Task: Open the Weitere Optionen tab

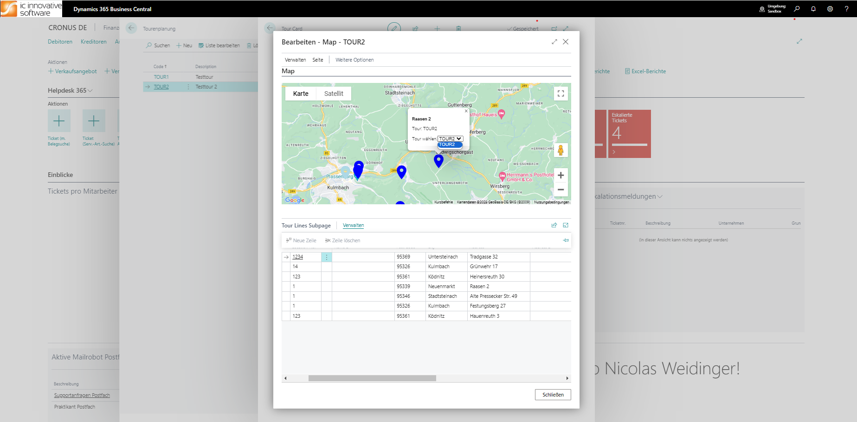Action: tap(354, 59)
